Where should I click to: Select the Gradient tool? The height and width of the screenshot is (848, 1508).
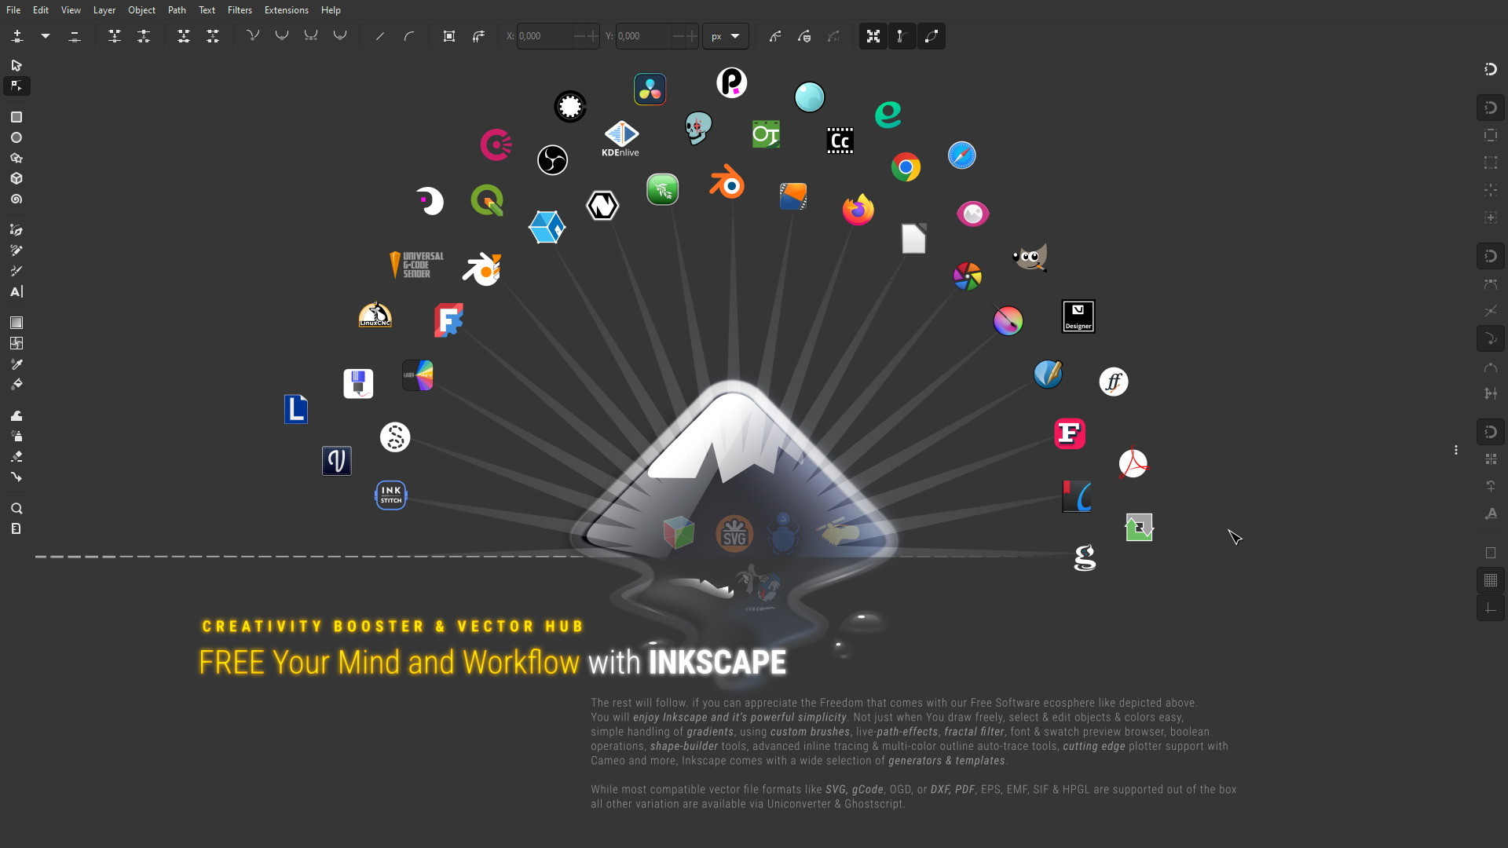pos(16,323)
